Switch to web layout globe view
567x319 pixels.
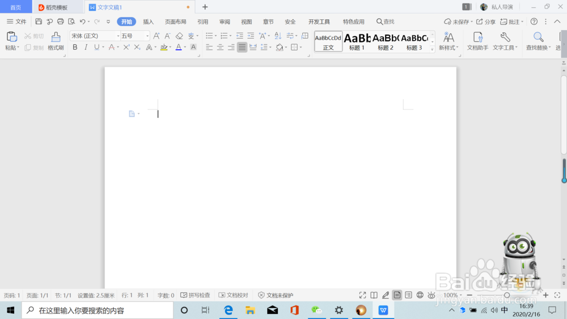tap(420, 295)
